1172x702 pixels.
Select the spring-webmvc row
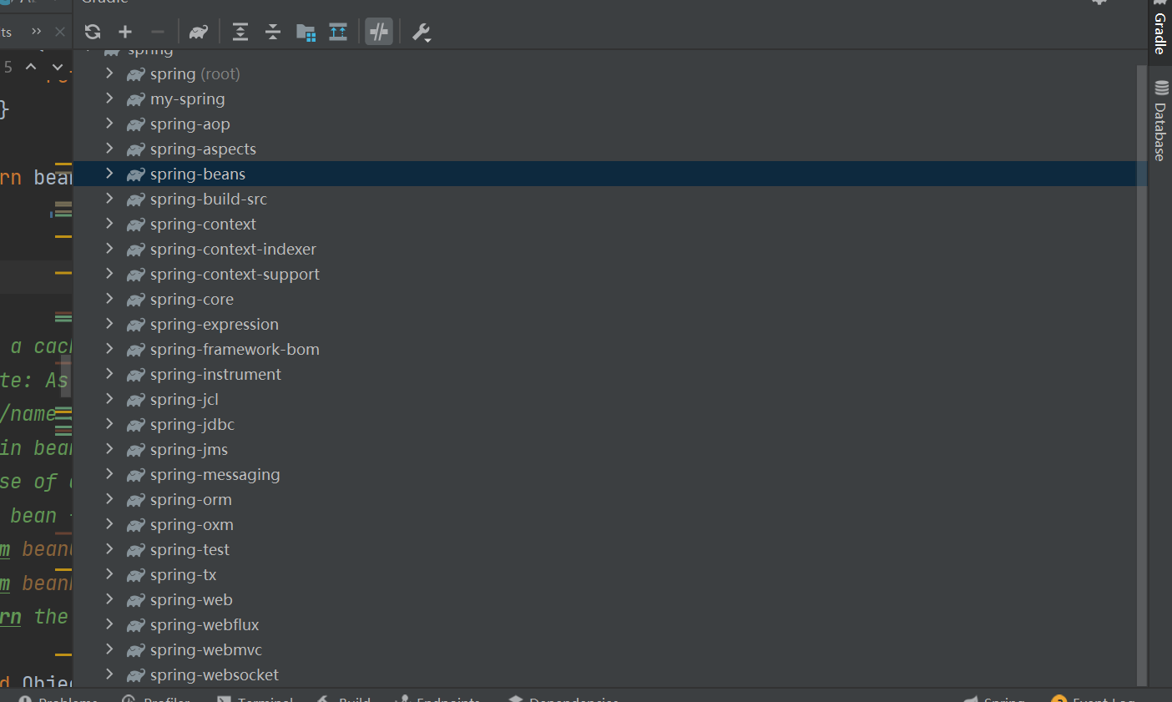point(610,649)
